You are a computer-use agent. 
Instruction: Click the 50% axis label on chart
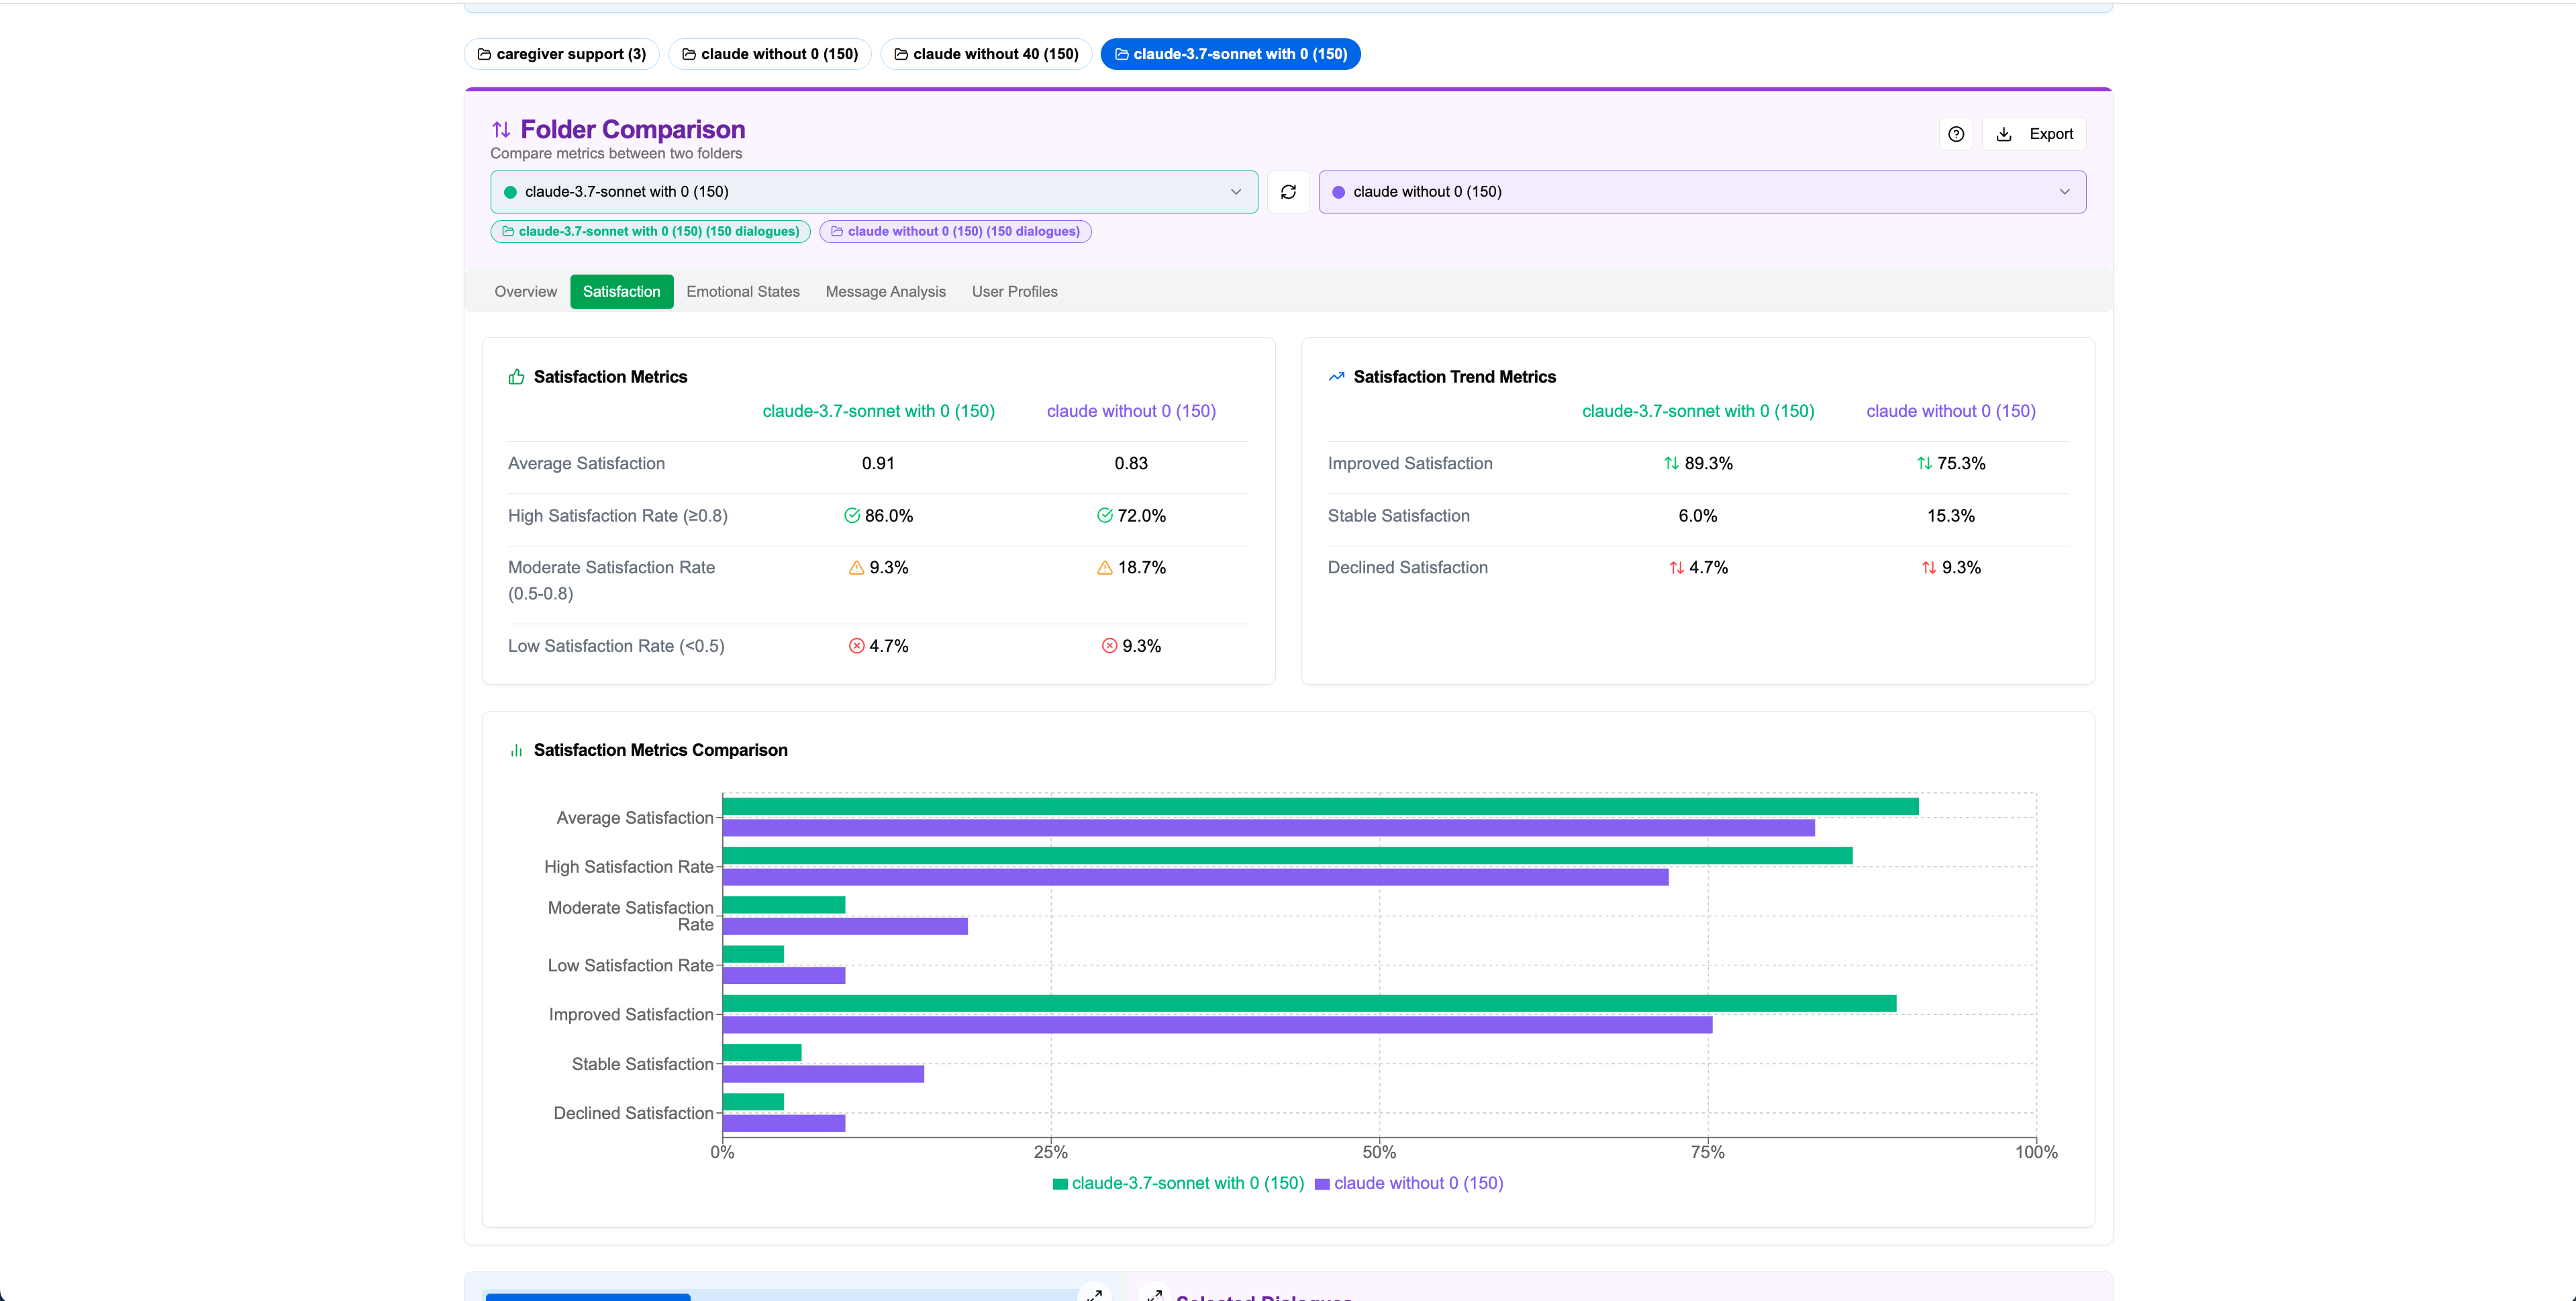point(1379,1152)
